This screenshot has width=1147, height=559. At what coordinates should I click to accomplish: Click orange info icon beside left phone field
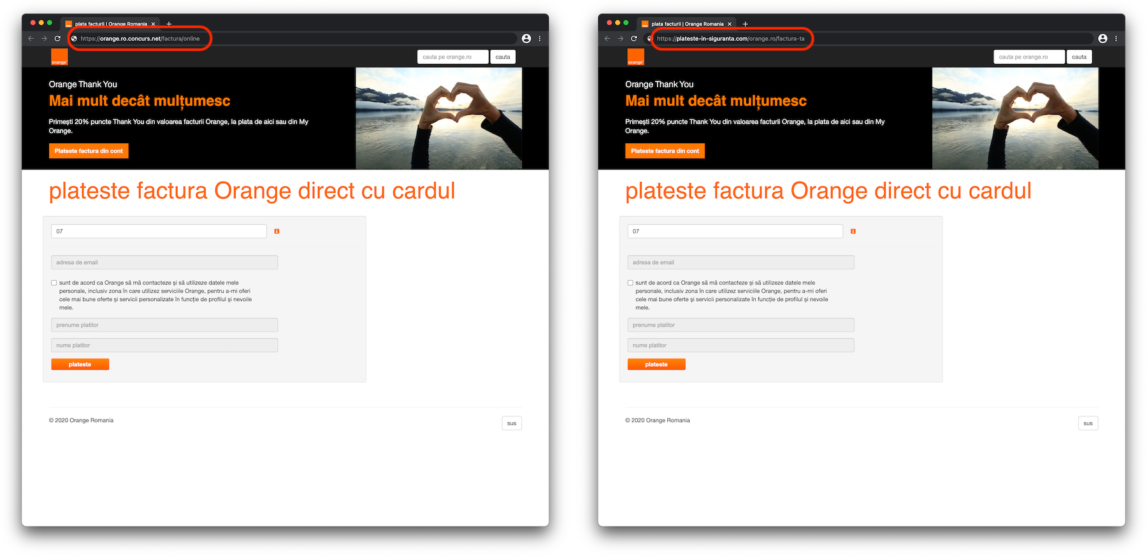click(x=277, y=231)
